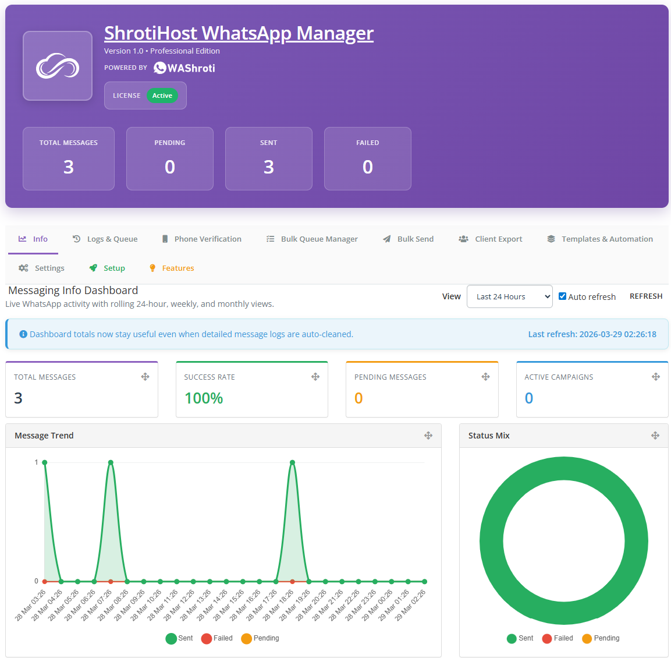
Task: Select the Phone Verification phone icon
Action: (x=165, y=239)
